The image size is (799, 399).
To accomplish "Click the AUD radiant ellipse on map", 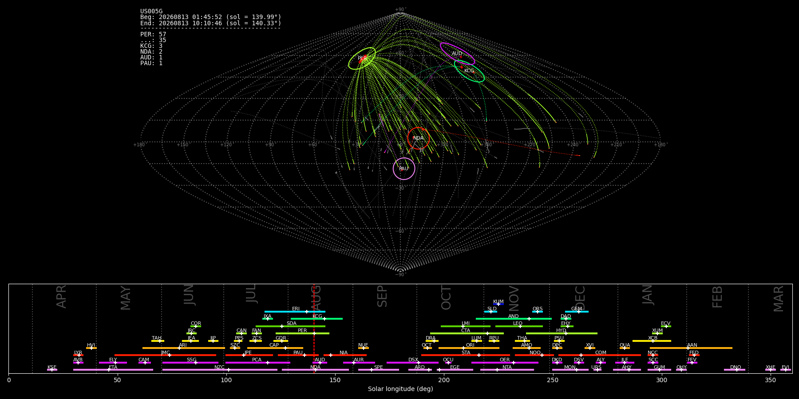I will pos(457,54).
